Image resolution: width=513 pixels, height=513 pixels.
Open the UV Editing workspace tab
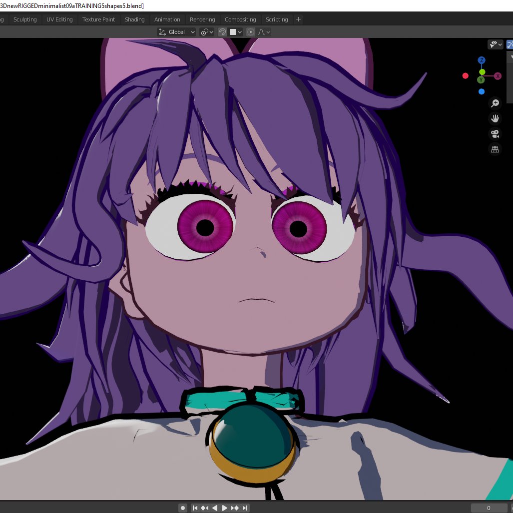(x=59, y=19)
